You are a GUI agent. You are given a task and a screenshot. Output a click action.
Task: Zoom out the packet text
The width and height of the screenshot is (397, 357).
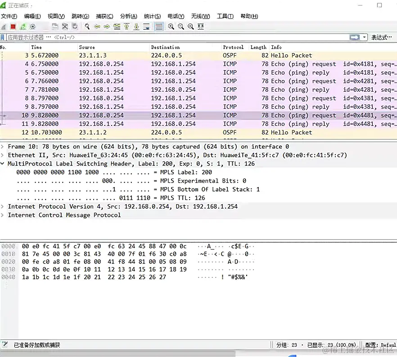181,27
